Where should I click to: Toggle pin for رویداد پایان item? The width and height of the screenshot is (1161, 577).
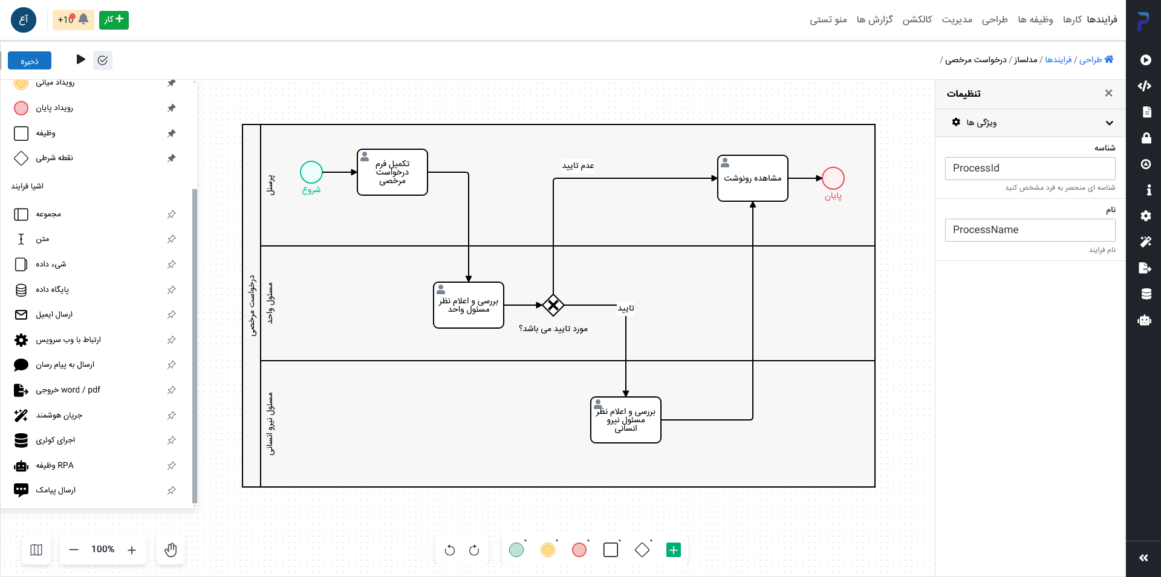click(172, 108)
